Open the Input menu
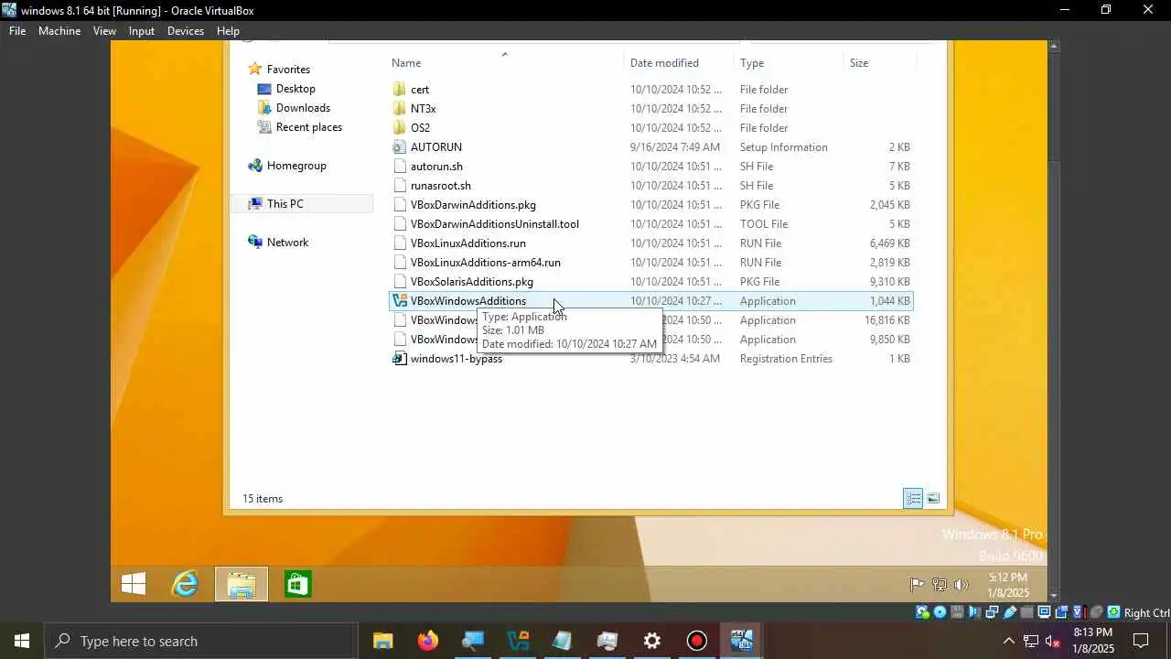 click(142, 31)
